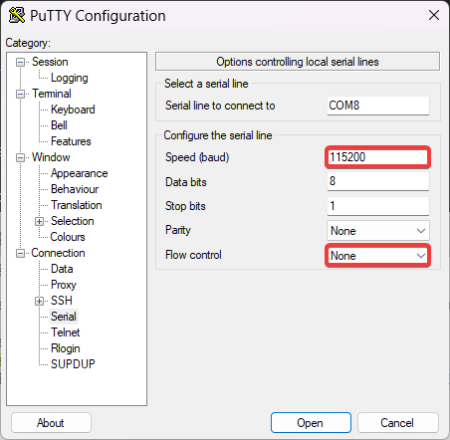Open the Keyboard settings category
This screenshot has width=450, height=440.
(73, 110)
